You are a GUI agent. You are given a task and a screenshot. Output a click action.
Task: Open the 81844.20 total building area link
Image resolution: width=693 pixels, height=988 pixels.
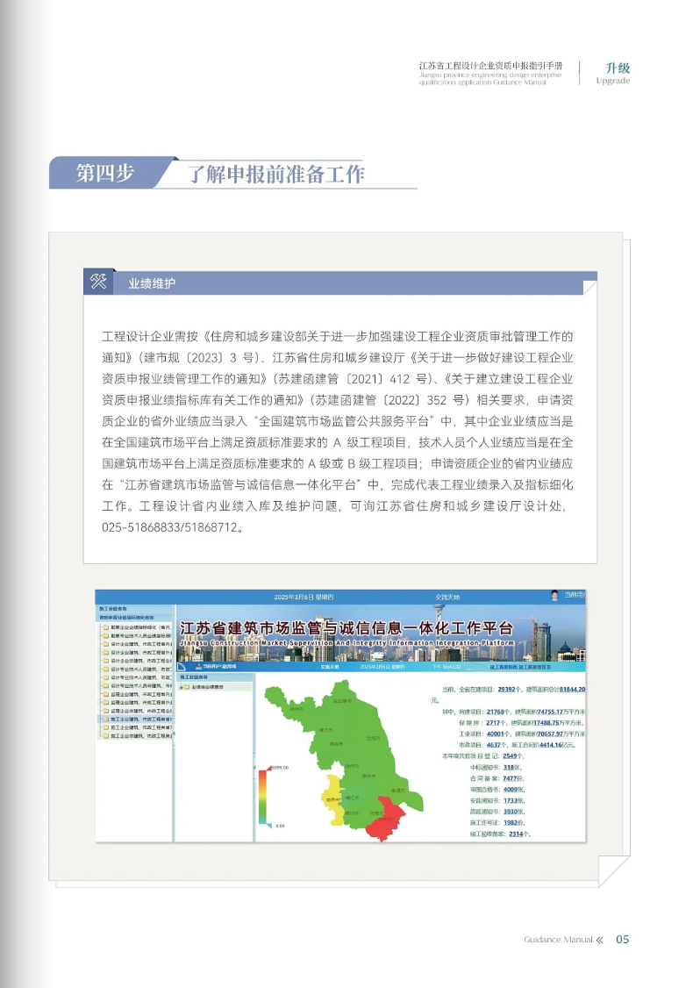coord(572,690)
